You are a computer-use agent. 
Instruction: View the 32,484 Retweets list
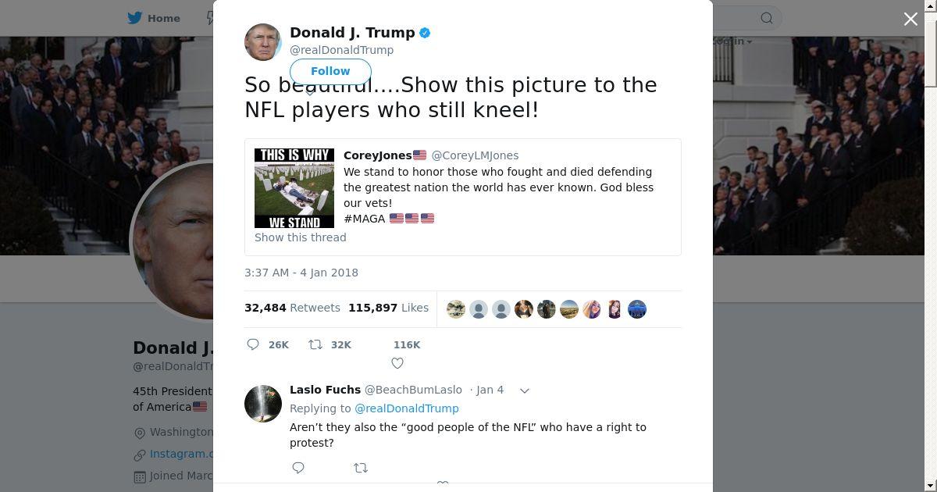[x=292, y=308]
